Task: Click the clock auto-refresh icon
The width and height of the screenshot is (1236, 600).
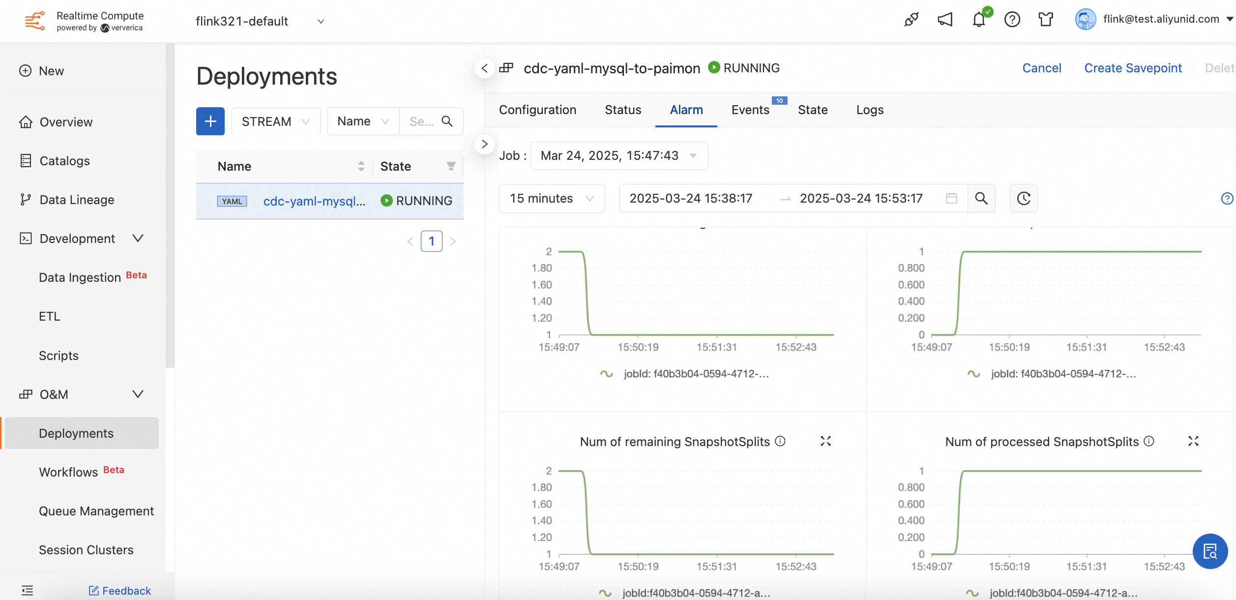Action: pyautogui.click(x=1024, y=198)
